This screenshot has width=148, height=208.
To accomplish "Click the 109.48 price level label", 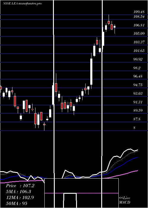I will click(x=139, y=12).
